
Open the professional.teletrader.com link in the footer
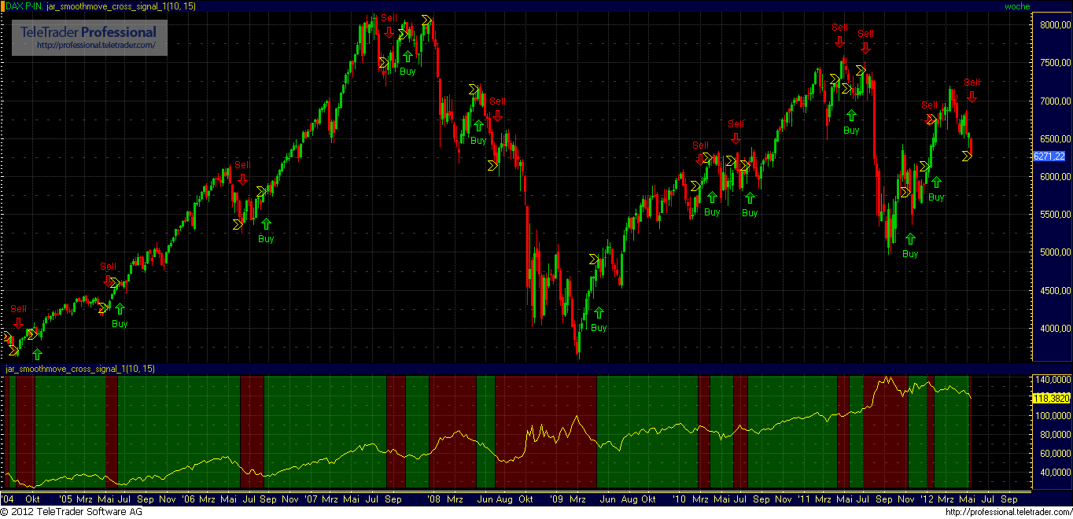click(x=1007, y=513)
